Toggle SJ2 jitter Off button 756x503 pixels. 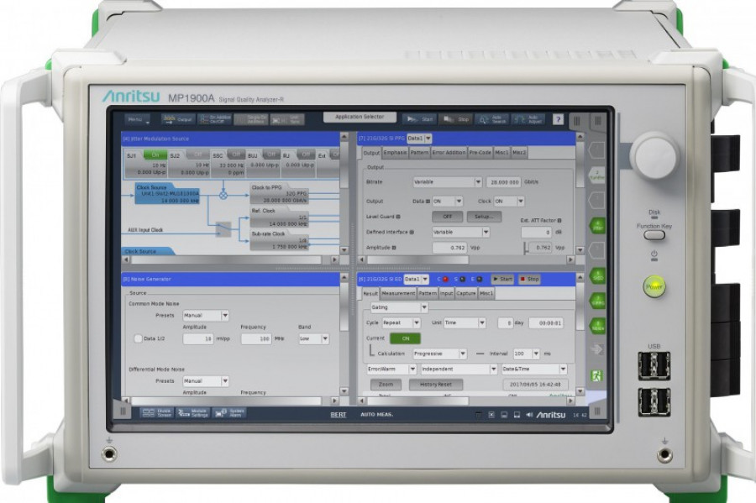[x=197, y=155]
